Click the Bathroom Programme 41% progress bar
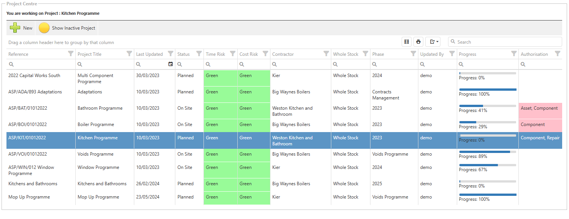 point(487,106)
